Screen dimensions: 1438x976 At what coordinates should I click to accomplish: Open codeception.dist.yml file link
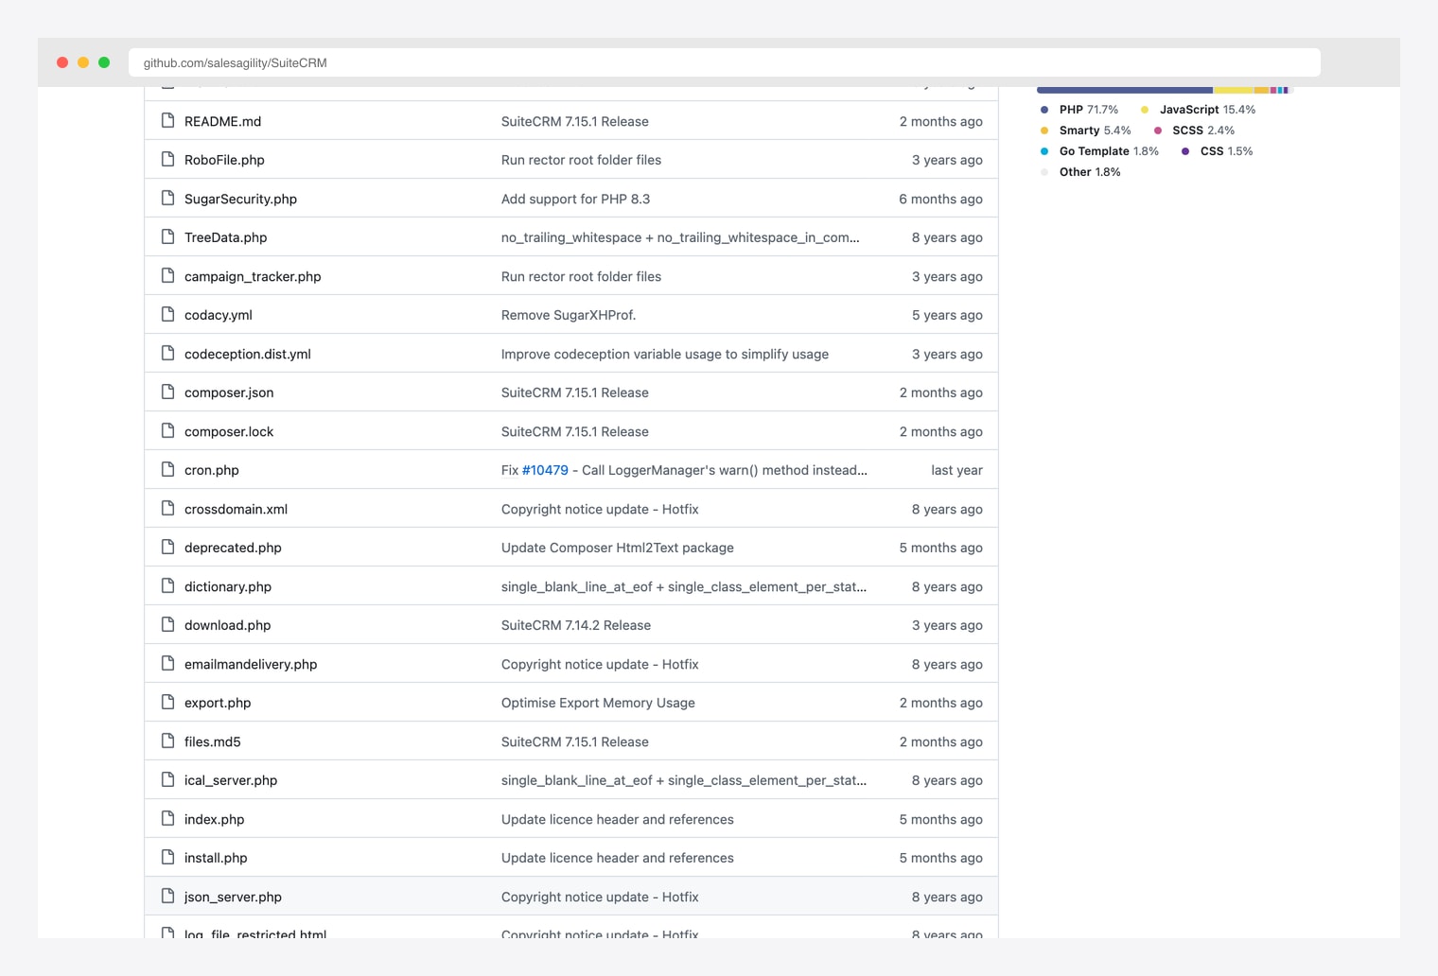(x=248, y=354)
